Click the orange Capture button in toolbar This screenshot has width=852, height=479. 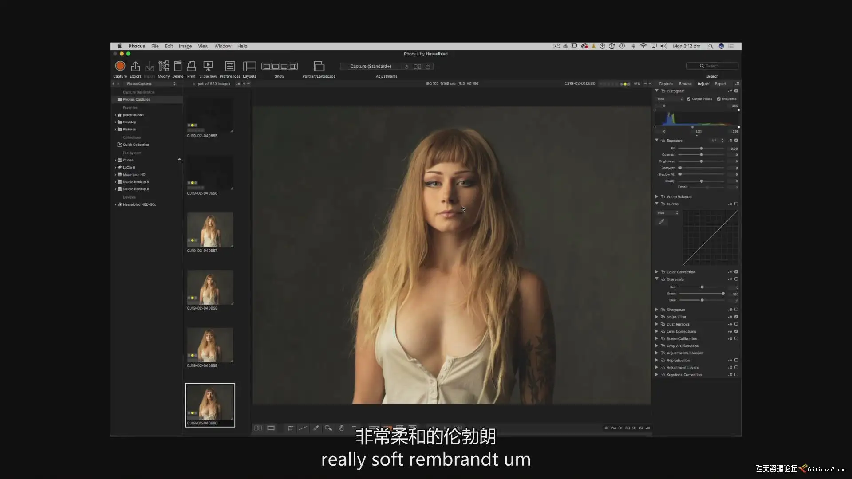(120, 66)
